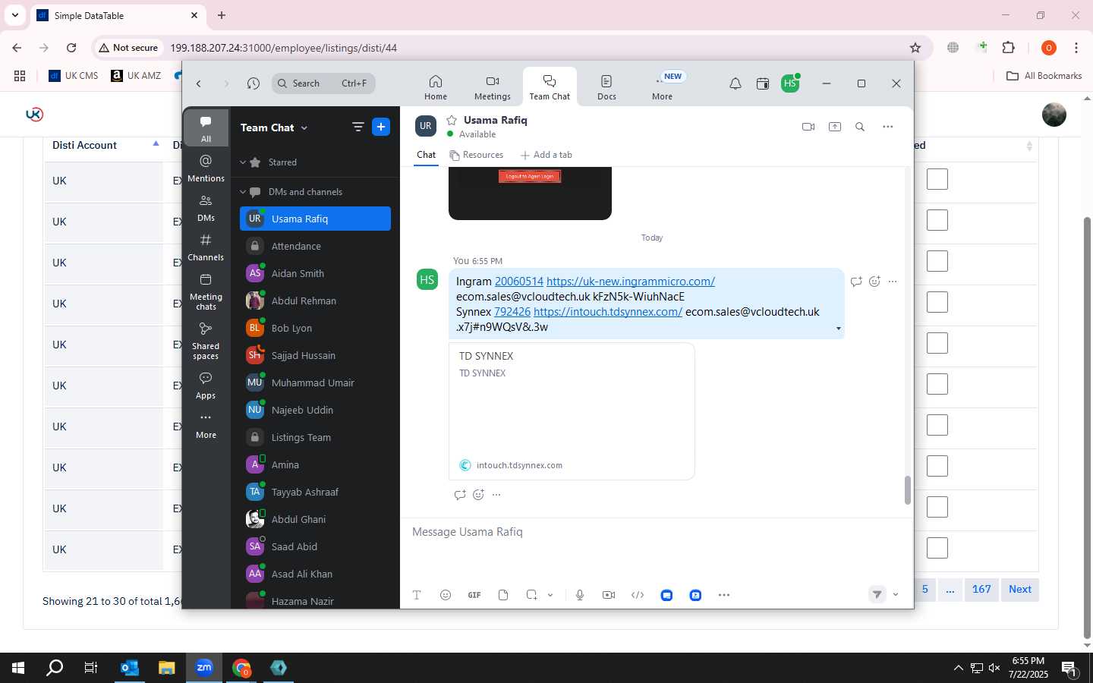Insert a GIF in the message
This screenshot has height=683, width=1093.
(x=474, y=595)
